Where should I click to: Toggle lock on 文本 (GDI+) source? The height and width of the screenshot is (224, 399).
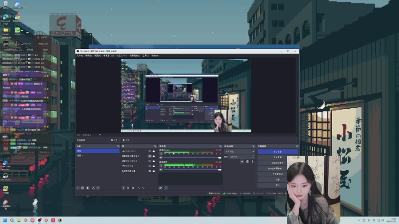(x=154, y=151)
